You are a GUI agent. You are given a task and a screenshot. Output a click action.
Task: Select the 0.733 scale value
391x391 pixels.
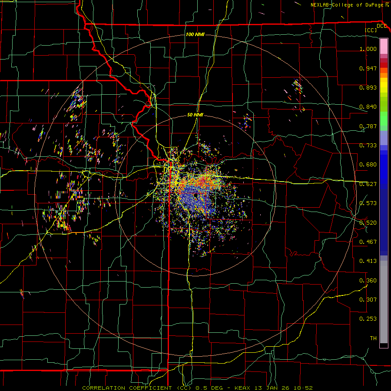368,146
